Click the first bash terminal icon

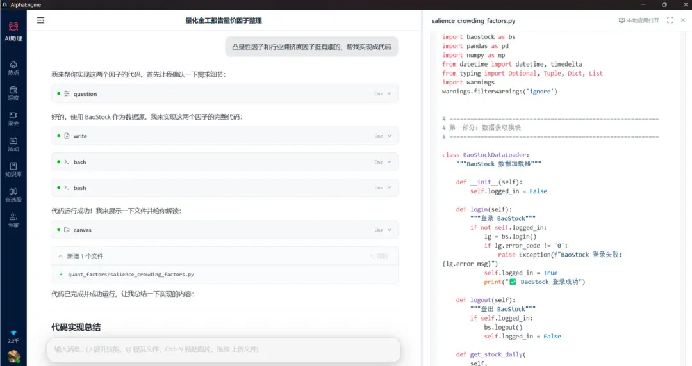pos(67,162)
